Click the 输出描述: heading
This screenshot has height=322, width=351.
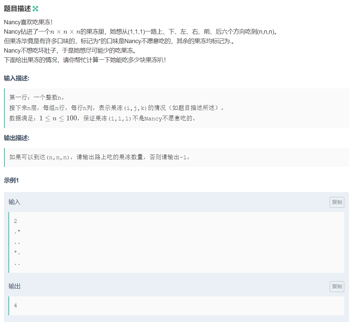[x=17, y=138]
